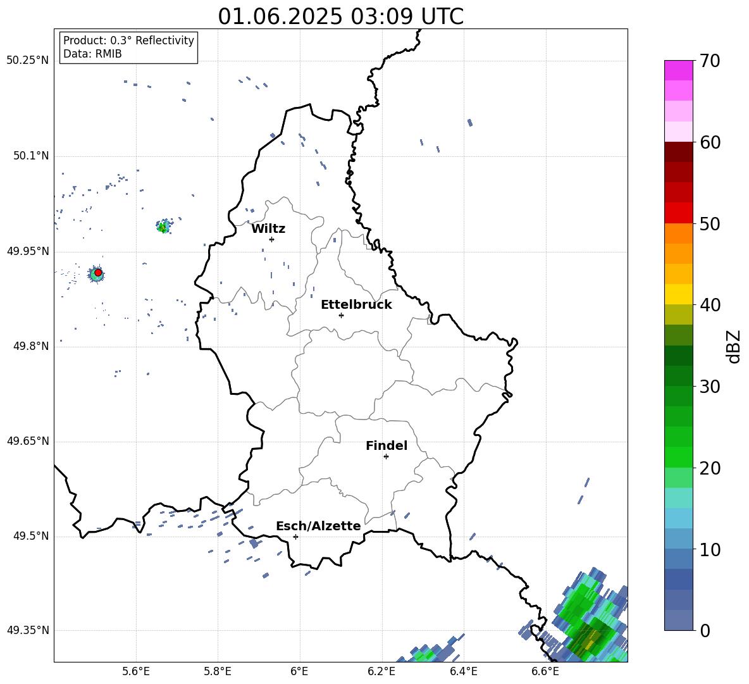Click the small green echo northwest of Wiltz
This screenshot has width=749, height=684.
[163, 227]
